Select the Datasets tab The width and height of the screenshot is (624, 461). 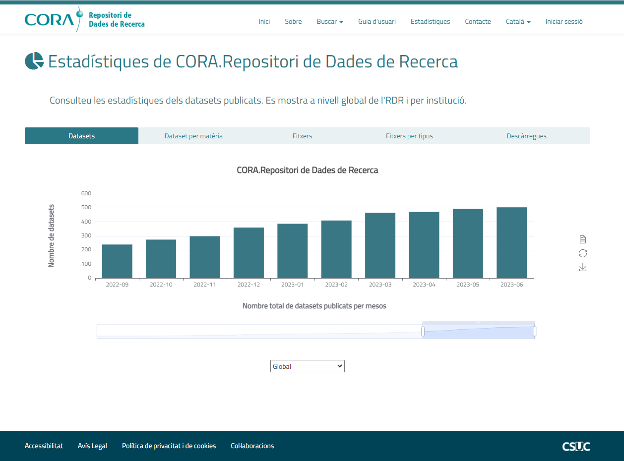click(81, 136)
